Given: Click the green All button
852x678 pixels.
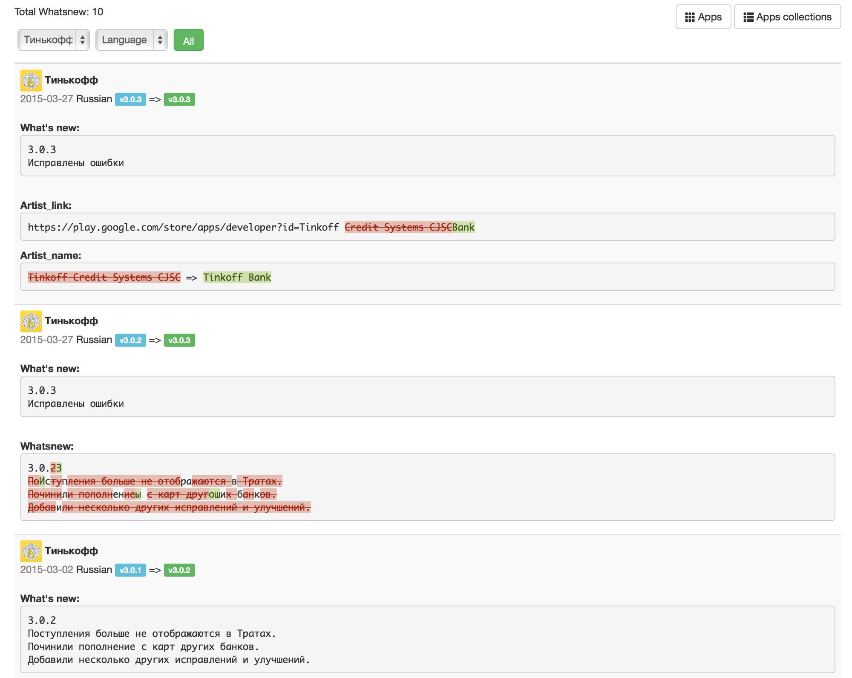Looking at the screenshot, I should [x=188, y=40].
